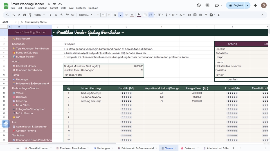This screenshot has width=270, height=151.
Task: Open text wrapping dropdown
Action: (x=175, y=15)
